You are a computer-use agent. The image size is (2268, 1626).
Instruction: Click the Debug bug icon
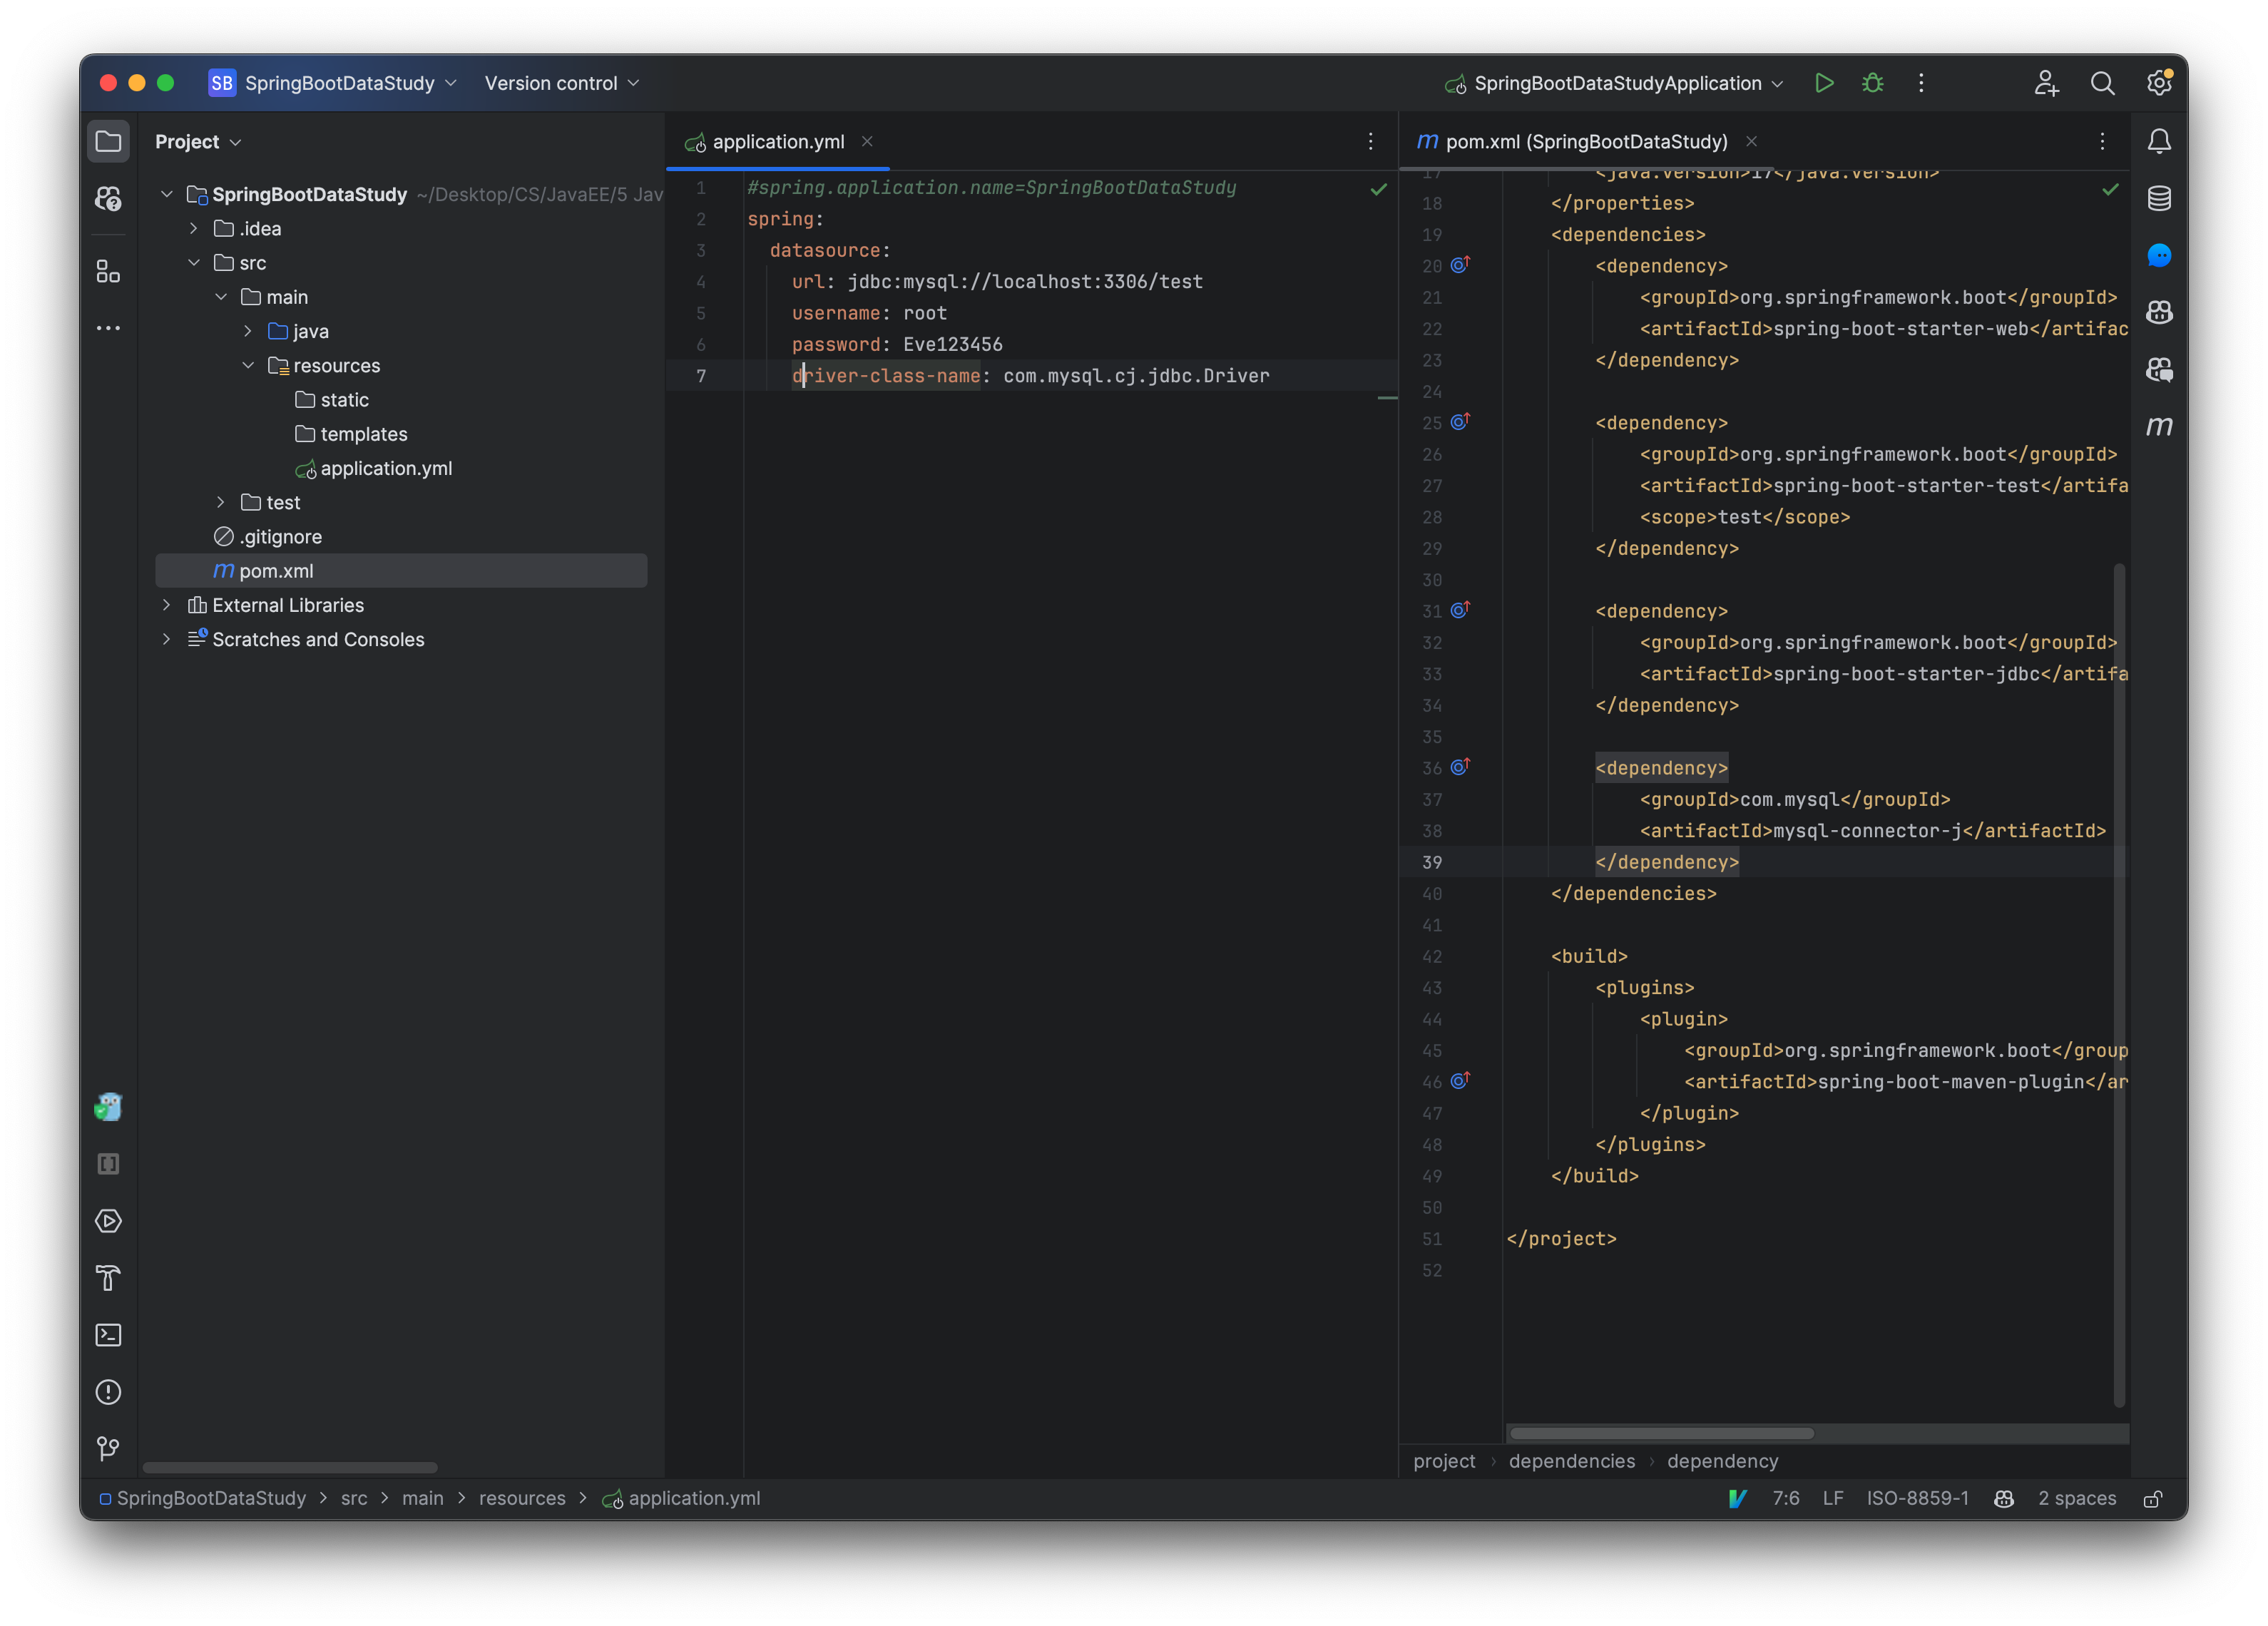click(x=1872, y=83)
